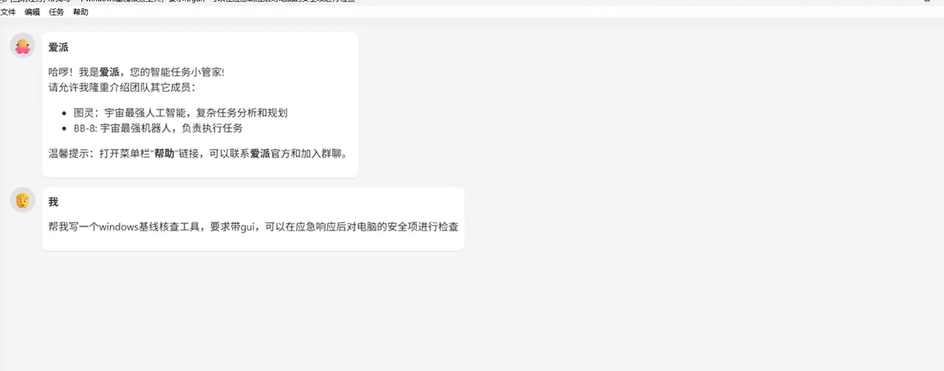Screen dimensions: 944x371
Task: Click the 温馨提示 tip sentence
Action: coord(198,153)
